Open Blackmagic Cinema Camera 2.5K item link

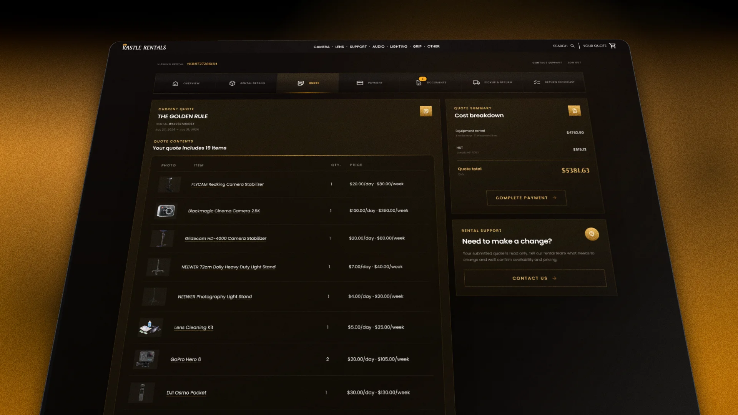click(224, 211)
